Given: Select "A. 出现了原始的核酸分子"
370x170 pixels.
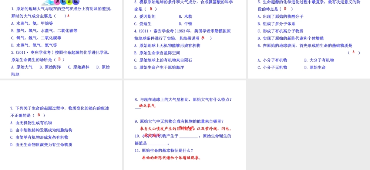Looking at the screenshot, I should (280, 17).
